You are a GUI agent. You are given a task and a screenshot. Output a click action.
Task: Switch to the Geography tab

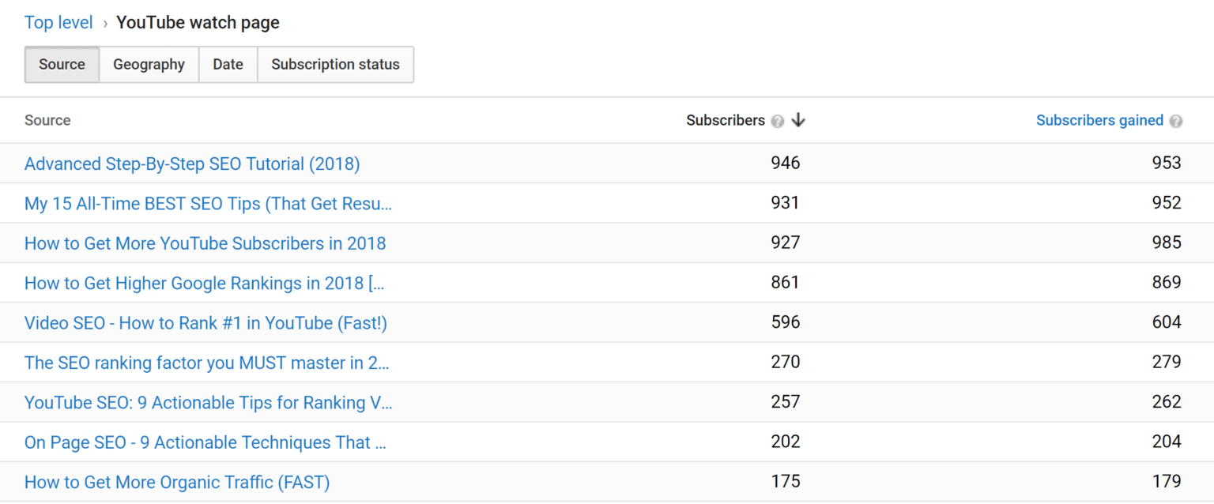coord(149,64)
